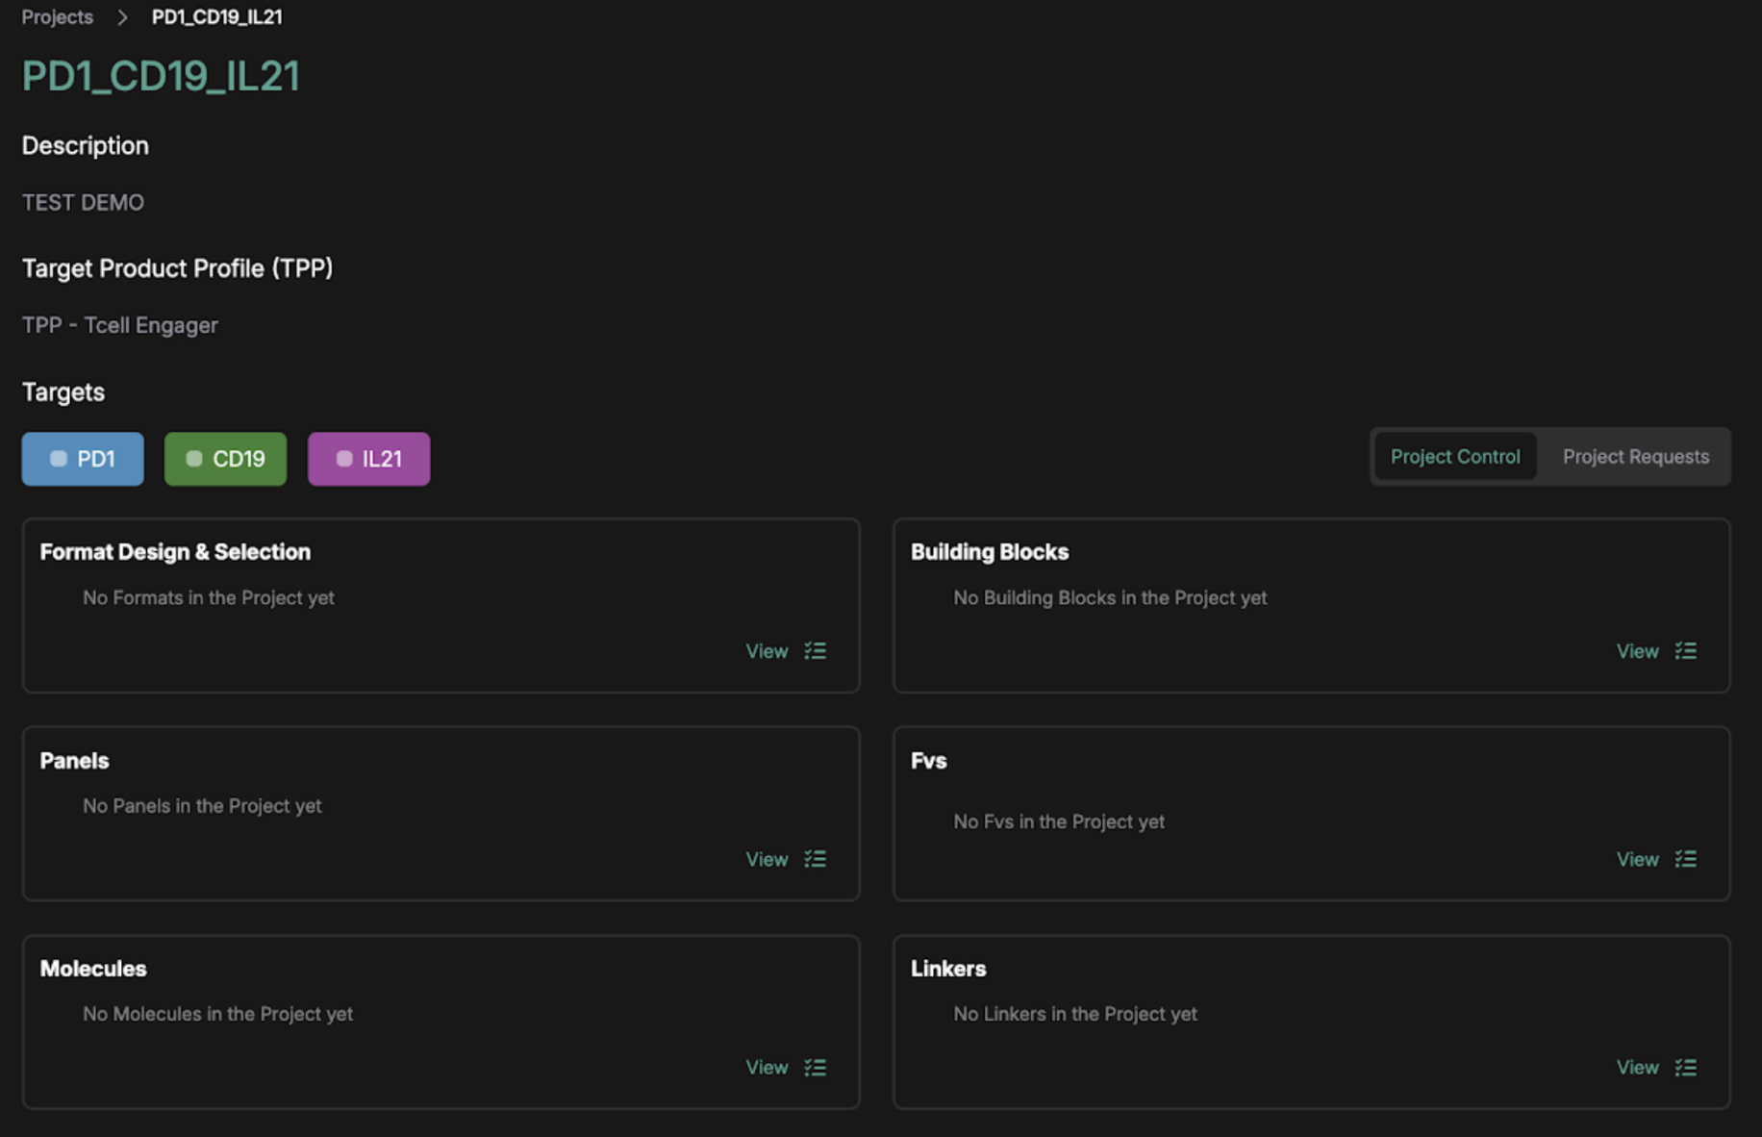Select the Project Control tab

point(1454,457)
